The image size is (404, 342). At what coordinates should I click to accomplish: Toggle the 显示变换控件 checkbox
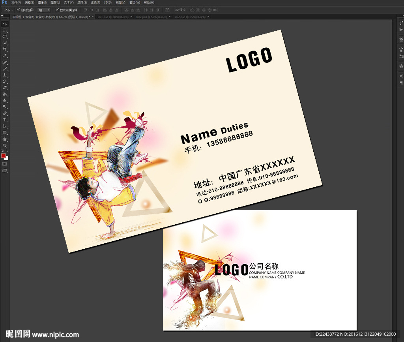57,10
